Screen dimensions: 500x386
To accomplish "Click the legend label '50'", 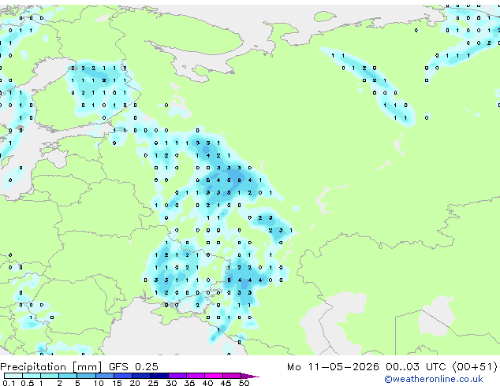I will coord(244,383).
